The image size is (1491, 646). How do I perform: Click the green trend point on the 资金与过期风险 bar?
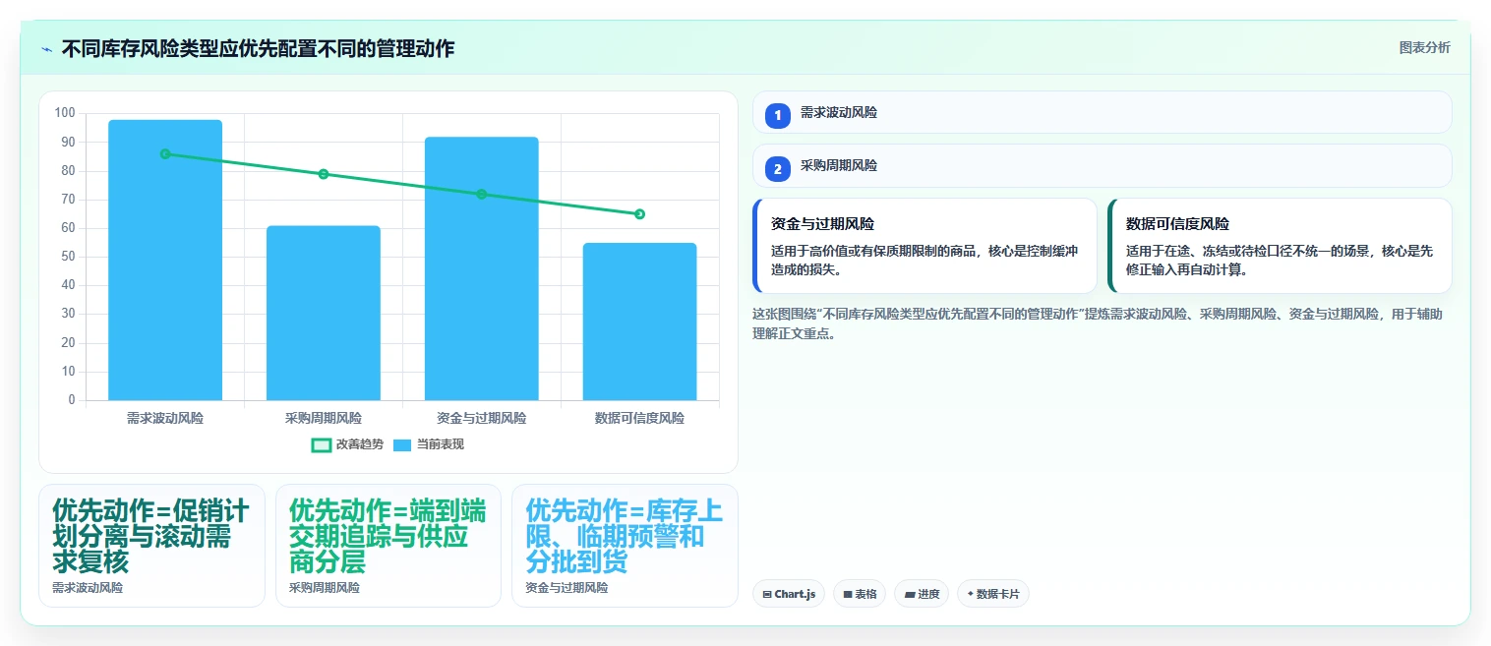[x=482, y=194]
